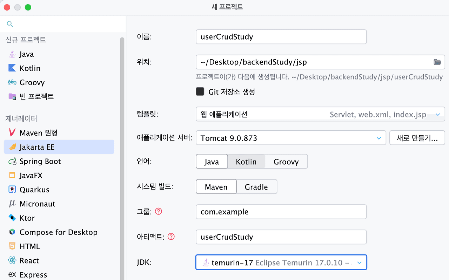Screen dimensions: 449x280
Task: Click the 제너레이터 section header
Action: click(x=21, y=118)
